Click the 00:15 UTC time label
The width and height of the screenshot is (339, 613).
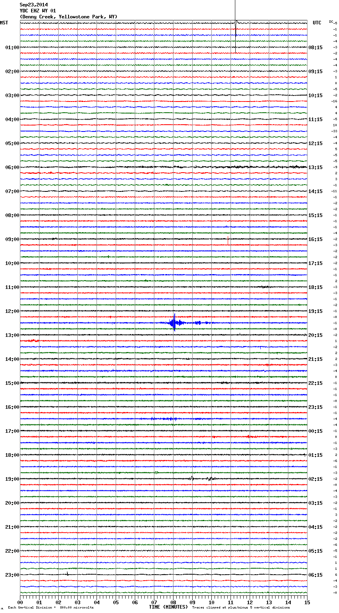coord(315,431)
